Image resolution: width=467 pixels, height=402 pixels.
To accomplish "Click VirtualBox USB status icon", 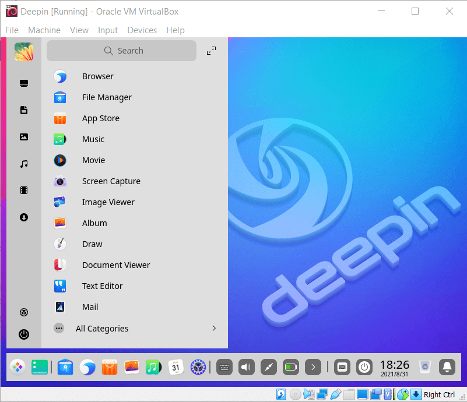I will click(x=336, y=394).
